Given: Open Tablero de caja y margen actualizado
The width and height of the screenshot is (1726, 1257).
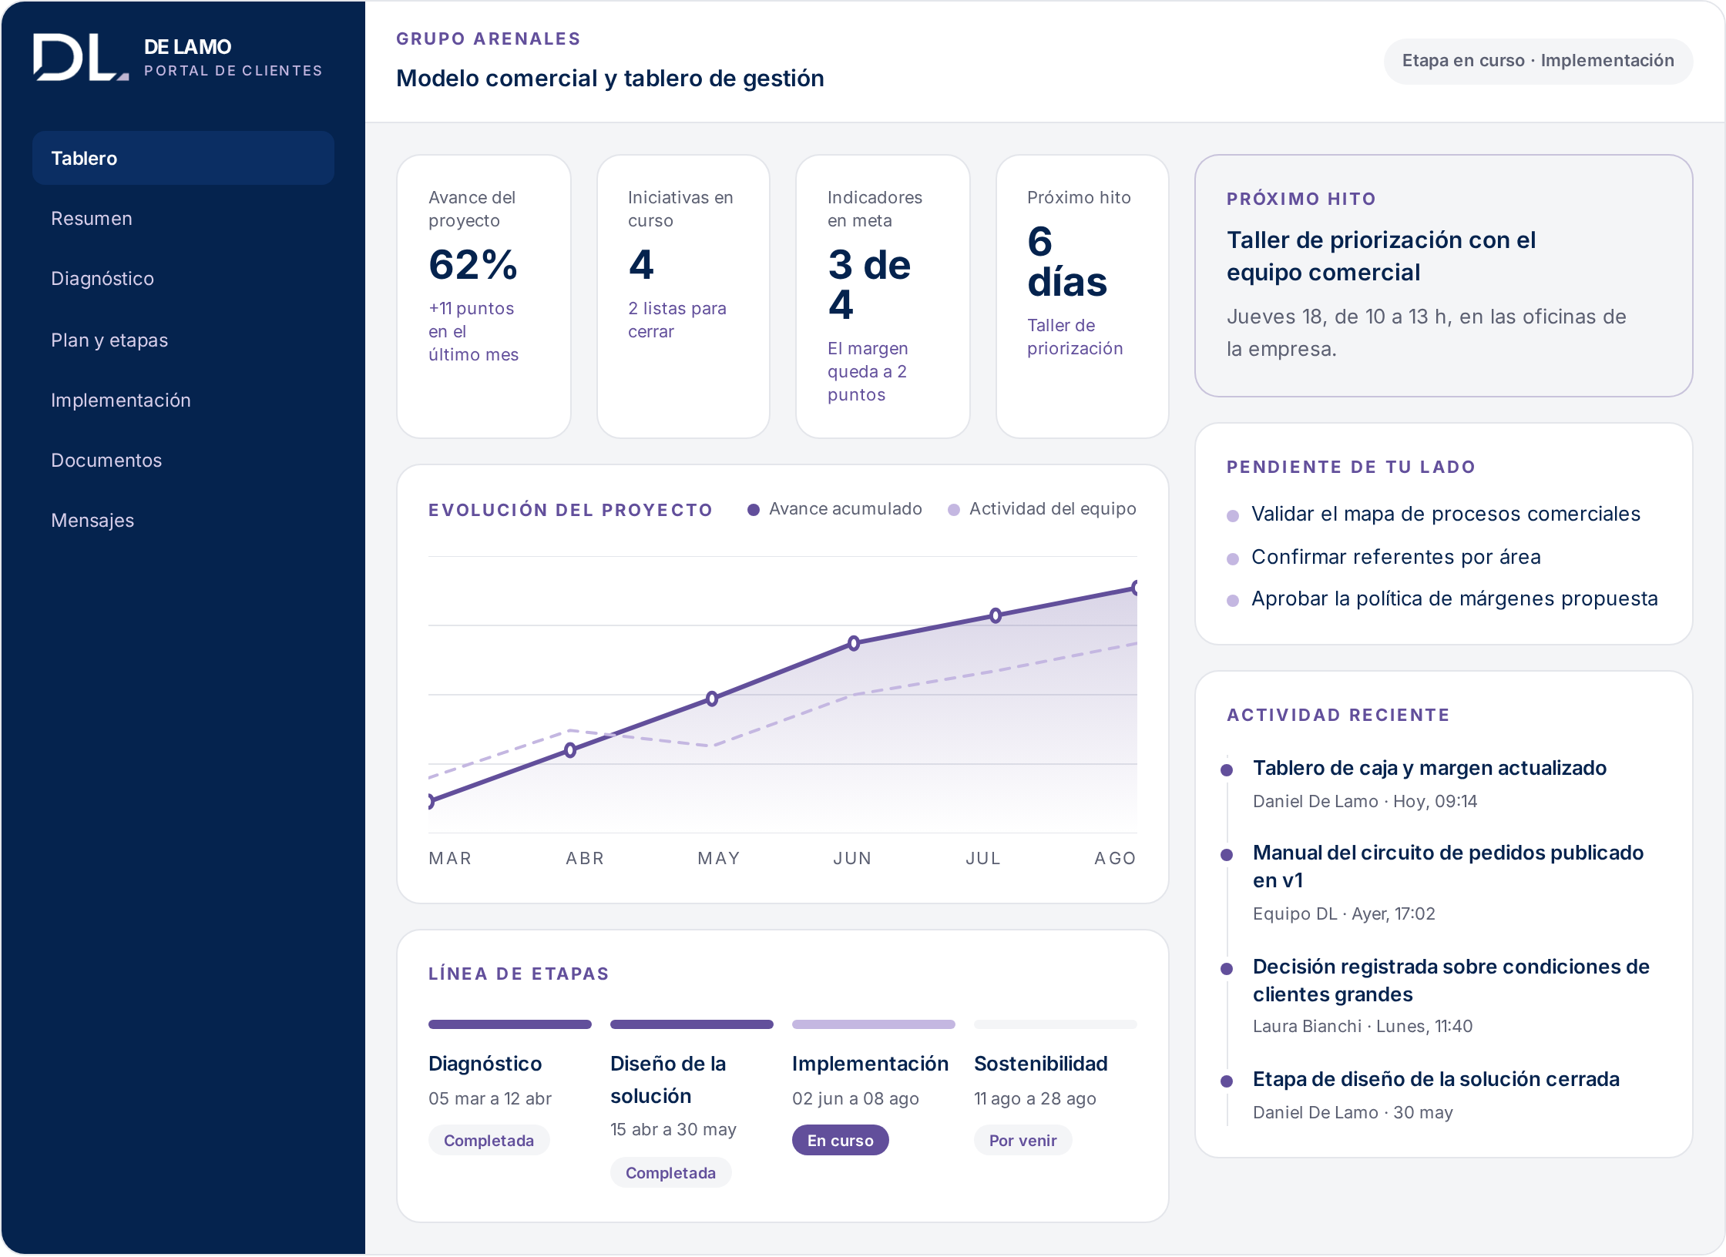Looking at the screenshot, I should pyautogui.click(x=1429, y=768).
